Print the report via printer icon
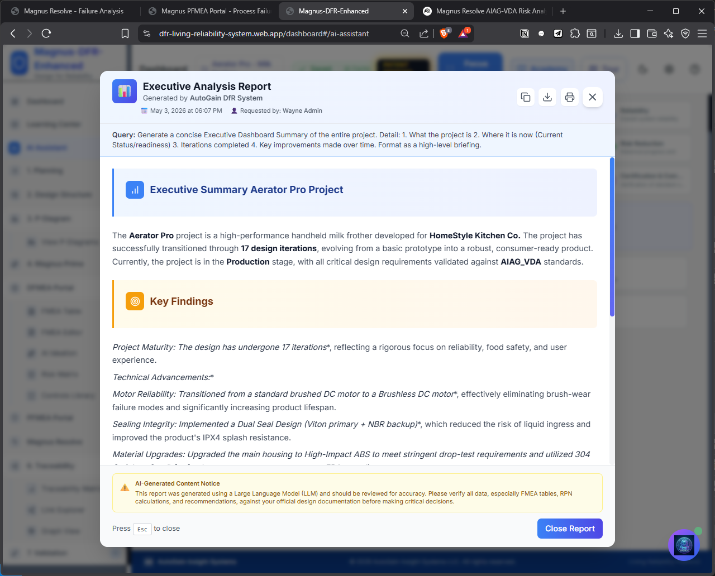 pyautogui.click(x=570, y=97)
